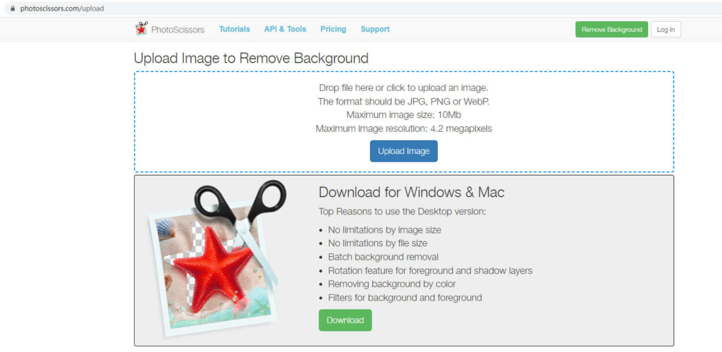This screenshot has width=722, height=352.
Task: Click the Log In button
Action: coord(666,30)
